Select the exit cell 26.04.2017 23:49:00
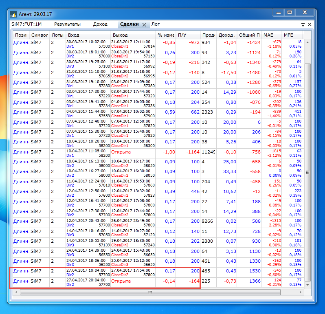This screenshot has height=314, width=325. click(x=133, y=223)
